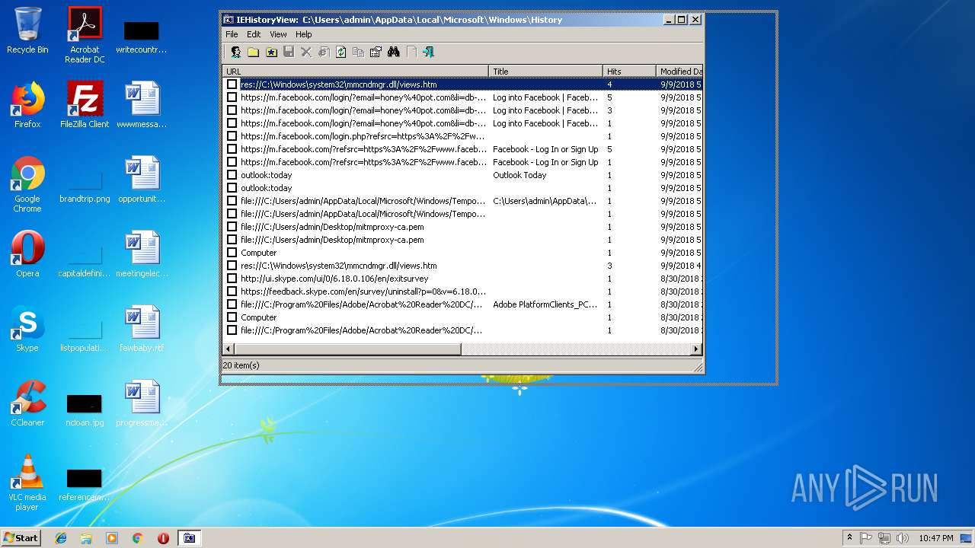This screenshot has height=548, width=975.
Task: Tick the checkbox of the outlook:today row titled Outlook Today
Action: click(x=232, y=175)
